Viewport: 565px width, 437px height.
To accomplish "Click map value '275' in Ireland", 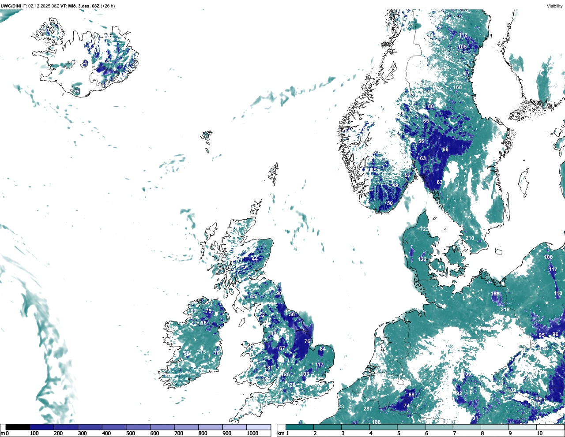I will click(x=201, y=352).
